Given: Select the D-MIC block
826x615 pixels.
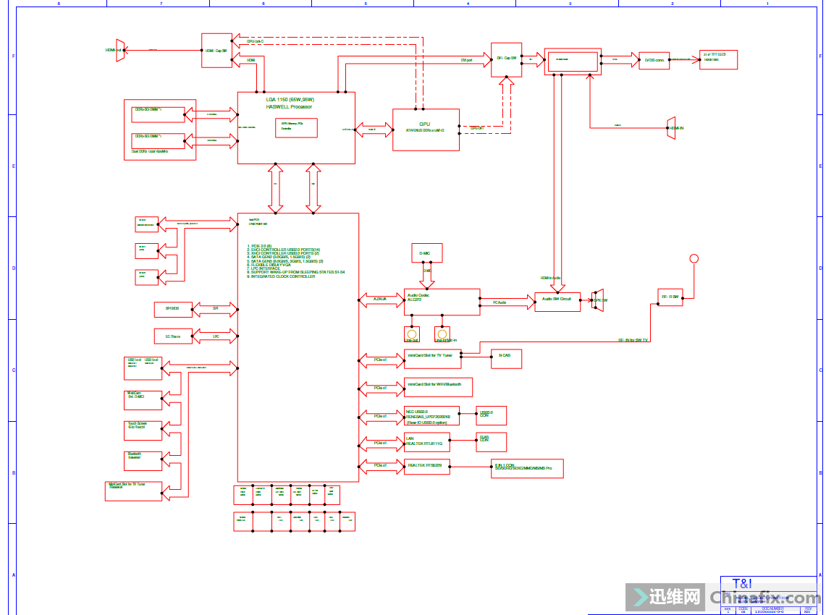Looking at the screenshot, I should [x=426, y=253].
